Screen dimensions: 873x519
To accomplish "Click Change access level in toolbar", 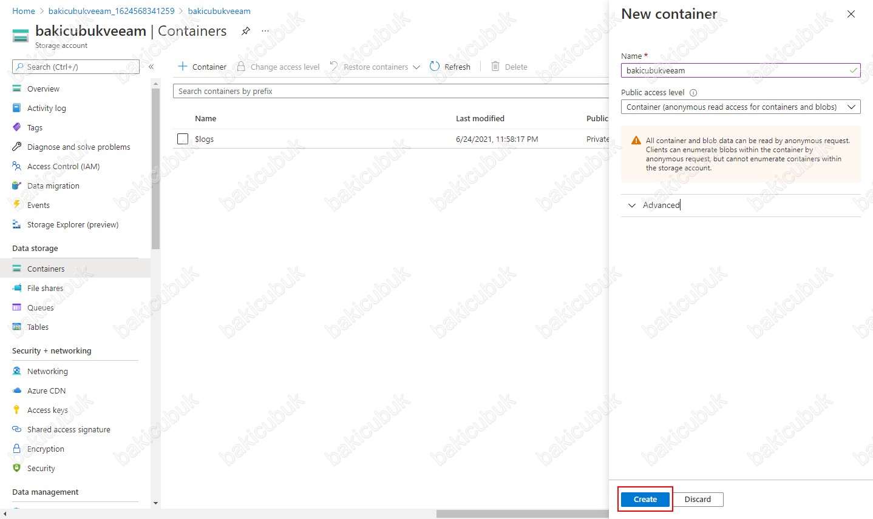I will point(278,67).
